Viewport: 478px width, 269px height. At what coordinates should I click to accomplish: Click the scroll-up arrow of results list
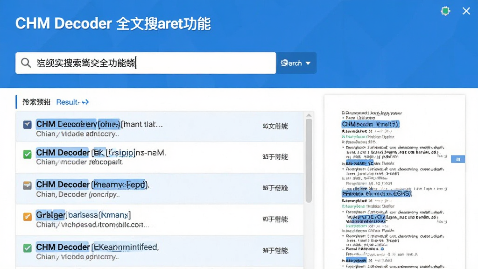point(309,115)
